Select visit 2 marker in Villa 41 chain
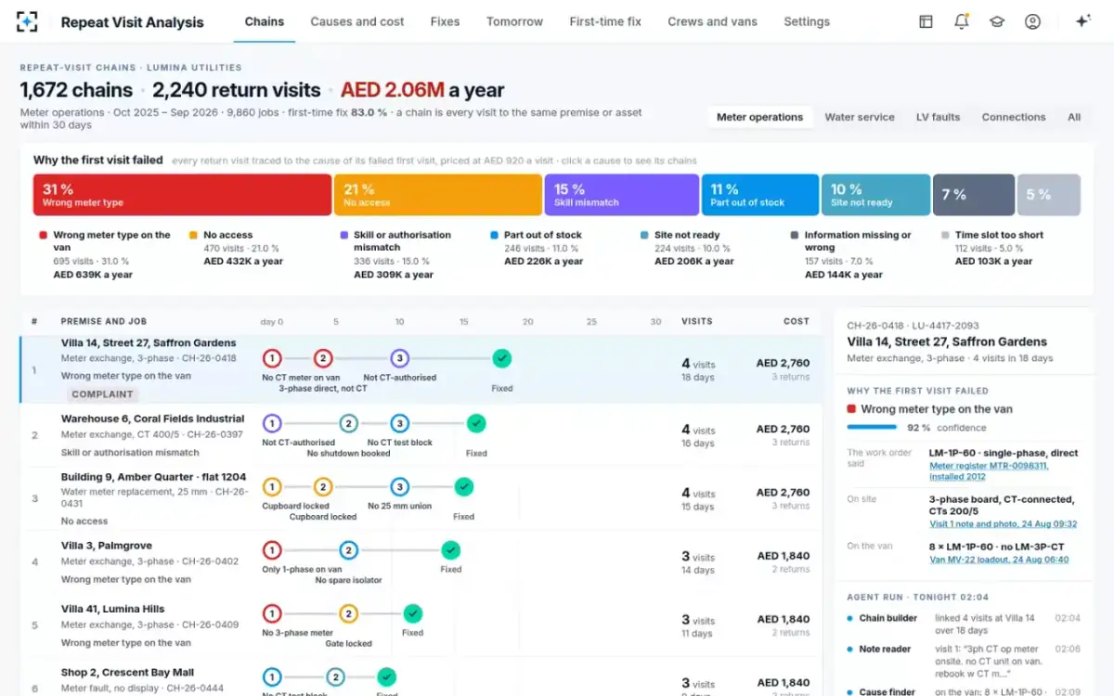Screen dimensions: 1114x696 [348, 613]
